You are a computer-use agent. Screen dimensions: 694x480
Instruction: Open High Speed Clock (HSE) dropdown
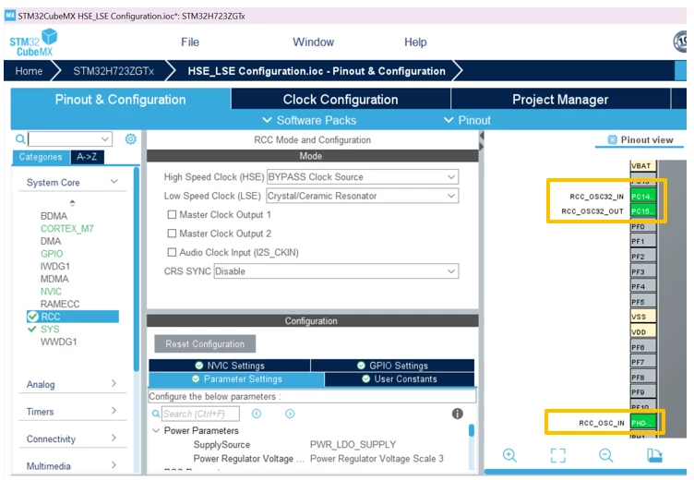click(363, 176)
